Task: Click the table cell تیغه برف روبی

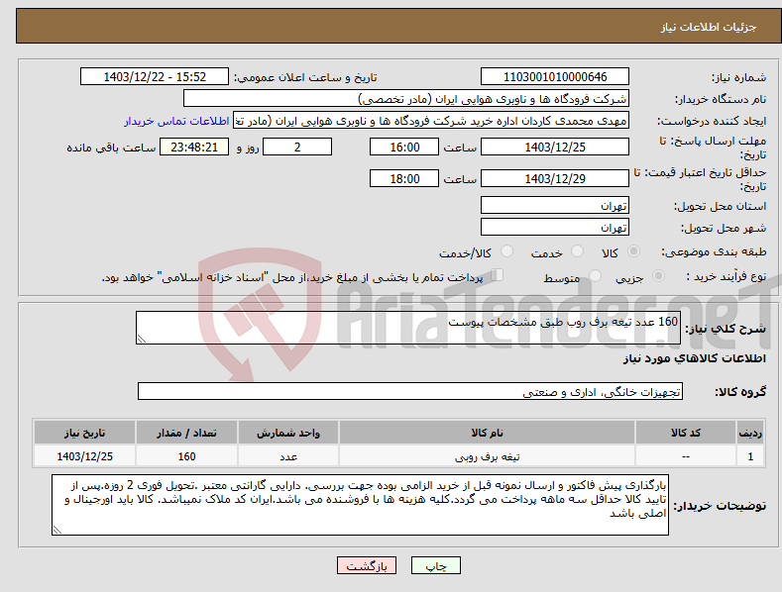Action: [487, 456]
